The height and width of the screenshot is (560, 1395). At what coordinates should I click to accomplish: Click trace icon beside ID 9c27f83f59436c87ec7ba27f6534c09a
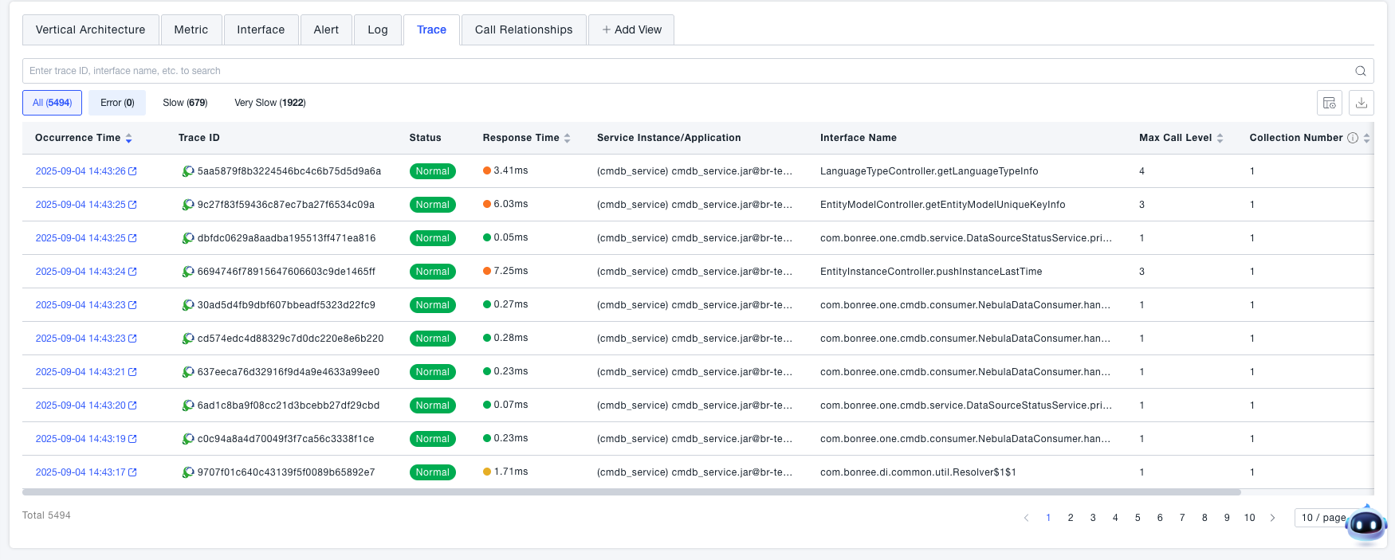(x=188, y=205)
